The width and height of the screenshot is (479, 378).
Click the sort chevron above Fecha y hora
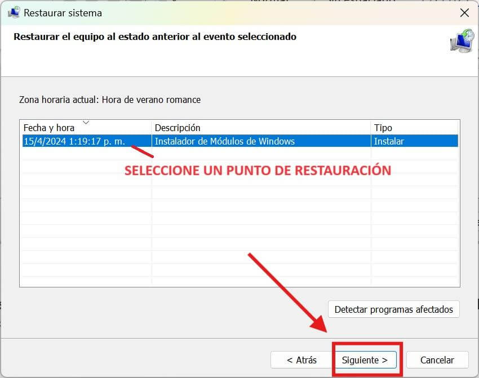86,123
